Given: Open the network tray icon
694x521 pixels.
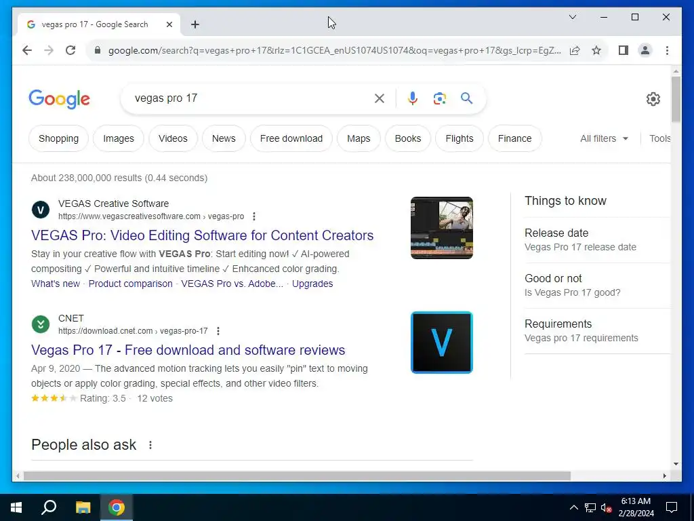Looking at the screenshot, I should coord(590,507).
